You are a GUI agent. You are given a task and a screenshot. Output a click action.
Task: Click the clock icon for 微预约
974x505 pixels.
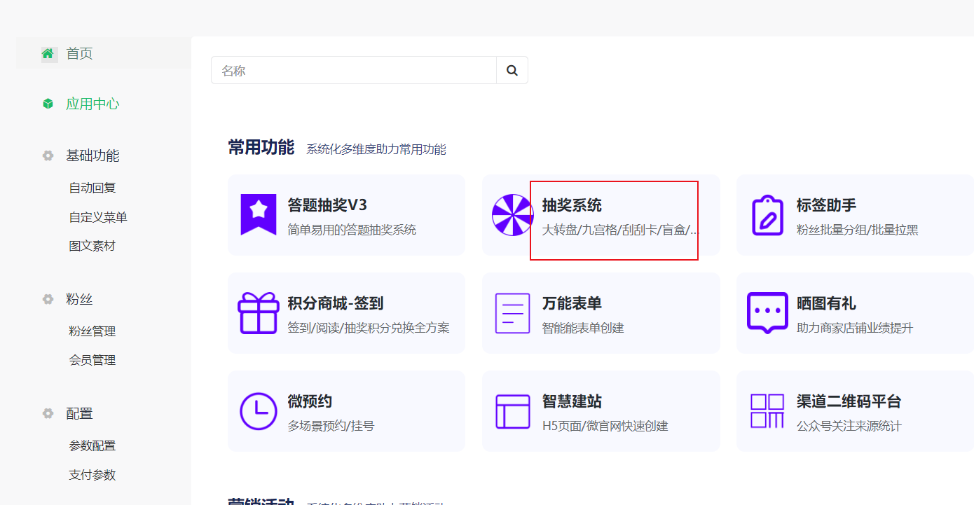point(259,410)
